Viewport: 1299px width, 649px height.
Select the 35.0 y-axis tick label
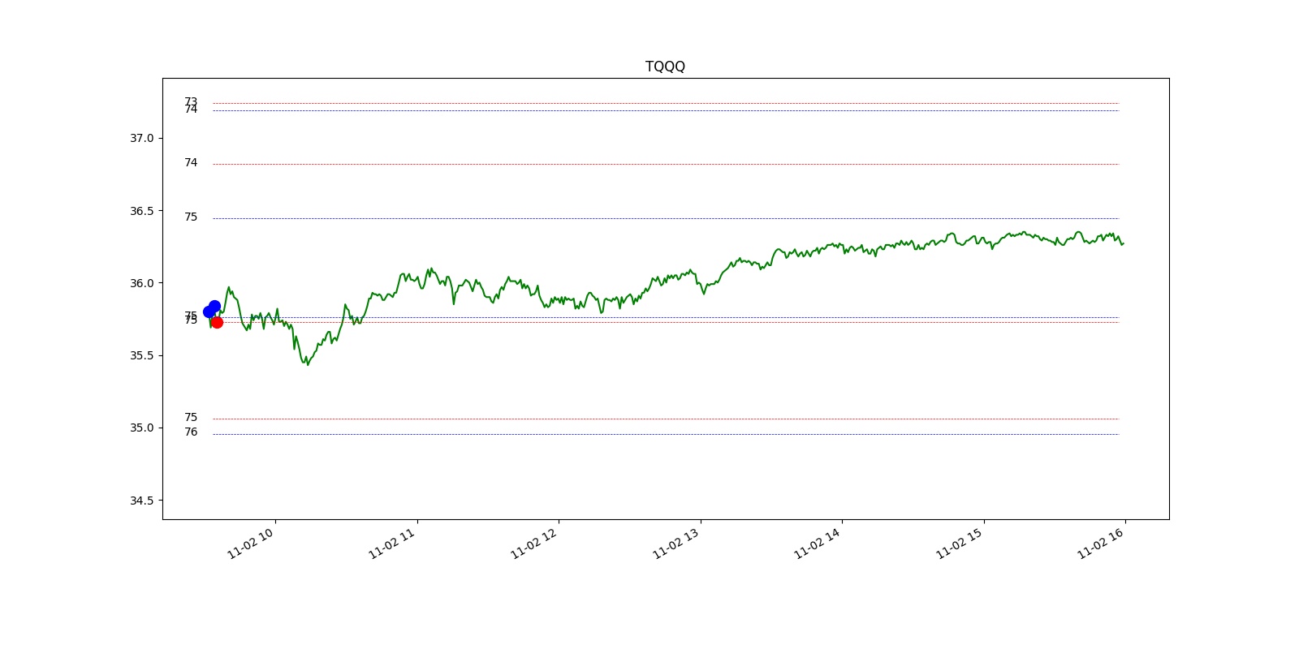pos(141,428)
